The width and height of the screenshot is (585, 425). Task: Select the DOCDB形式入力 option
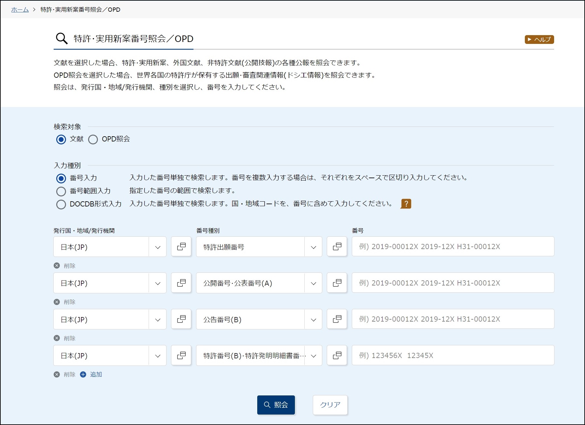coord(61,205)
